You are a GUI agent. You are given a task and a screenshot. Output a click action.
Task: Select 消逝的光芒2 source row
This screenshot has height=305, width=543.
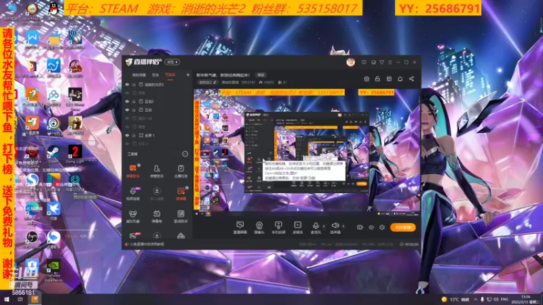[x=157, y=84]
